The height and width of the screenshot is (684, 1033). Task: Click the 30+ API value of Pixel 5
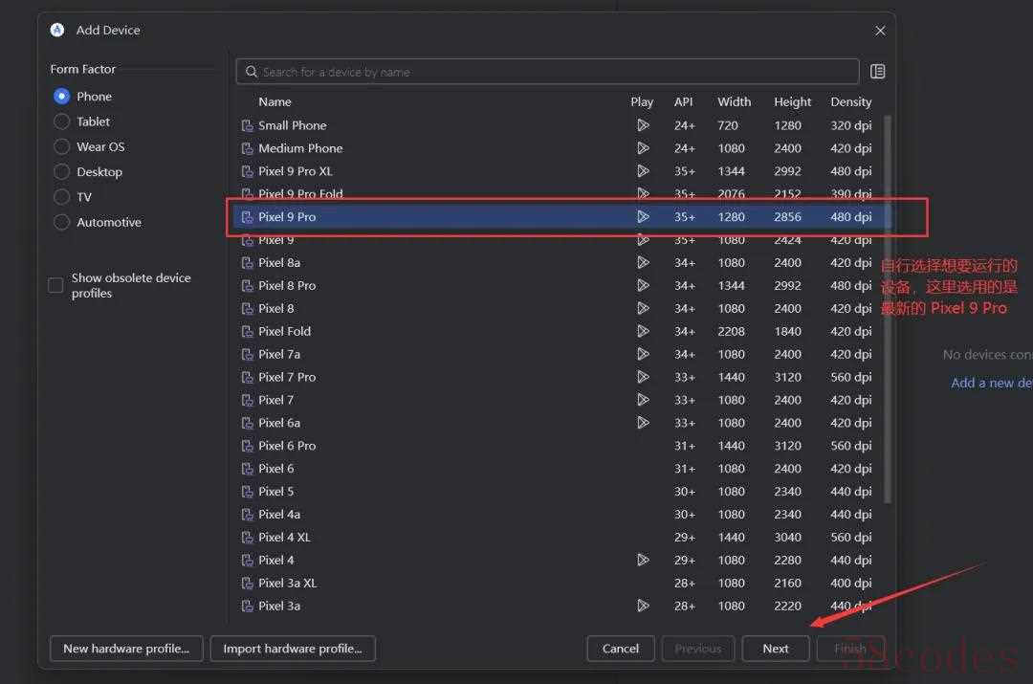(x=685, y=491)
